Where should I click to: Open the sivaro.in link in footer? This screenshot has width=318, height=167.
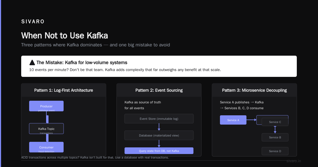[x=294, y=161]
